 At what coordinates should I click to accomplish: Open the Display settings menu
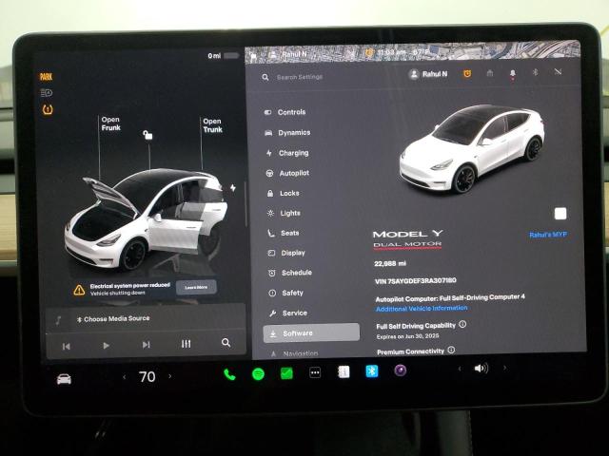287,254
